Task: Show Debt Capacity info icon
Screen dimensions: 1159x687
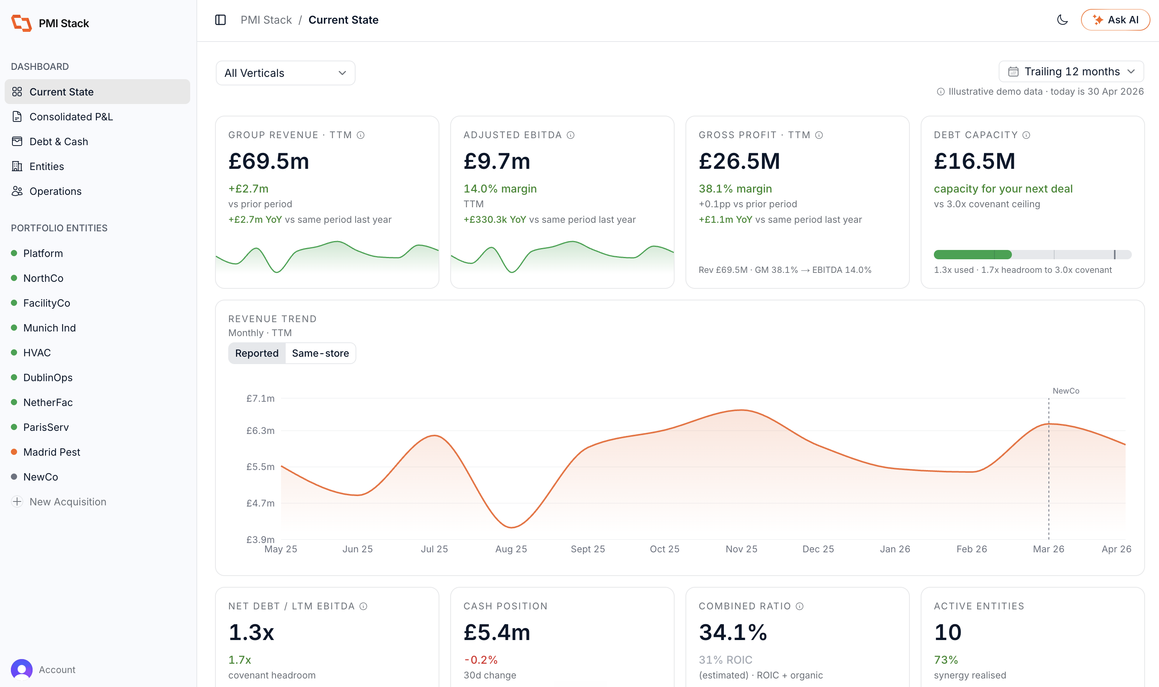Action: click(x=1026, y=135)
